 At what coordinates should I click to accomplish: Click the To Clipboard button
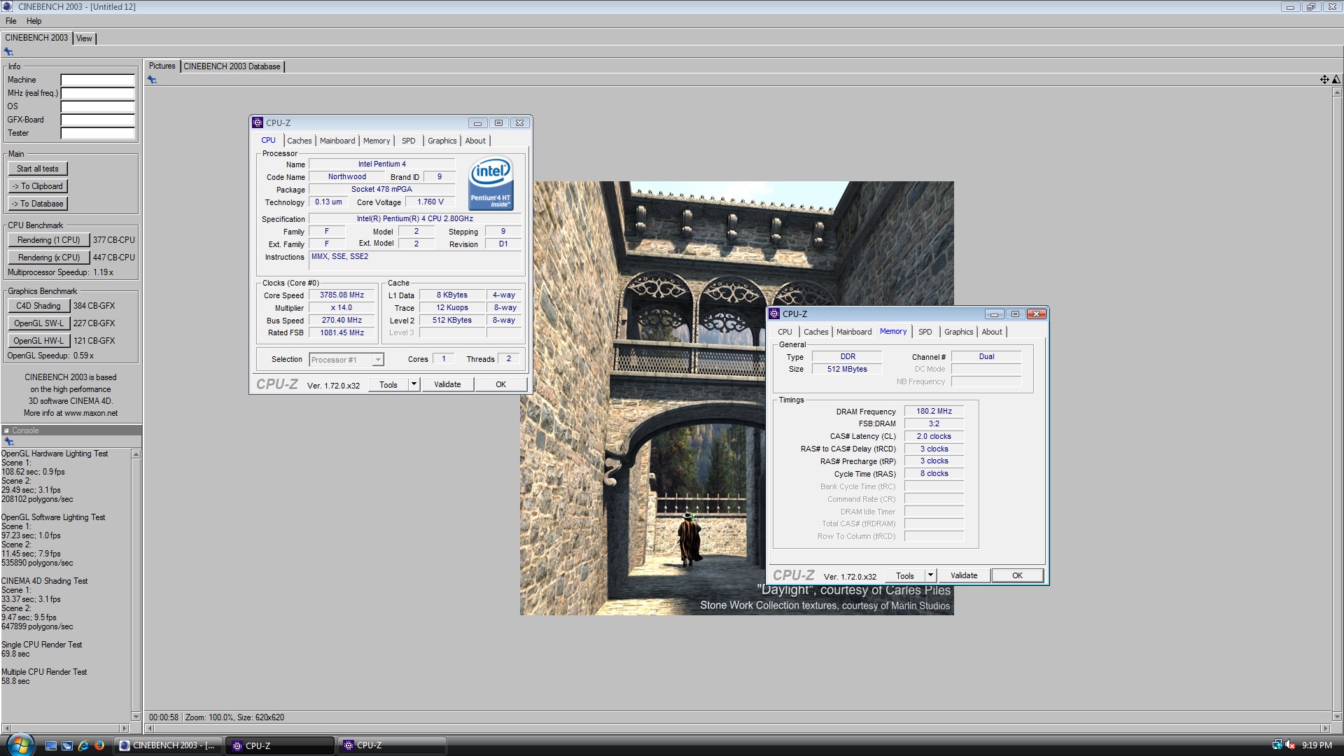click(38, 186)
